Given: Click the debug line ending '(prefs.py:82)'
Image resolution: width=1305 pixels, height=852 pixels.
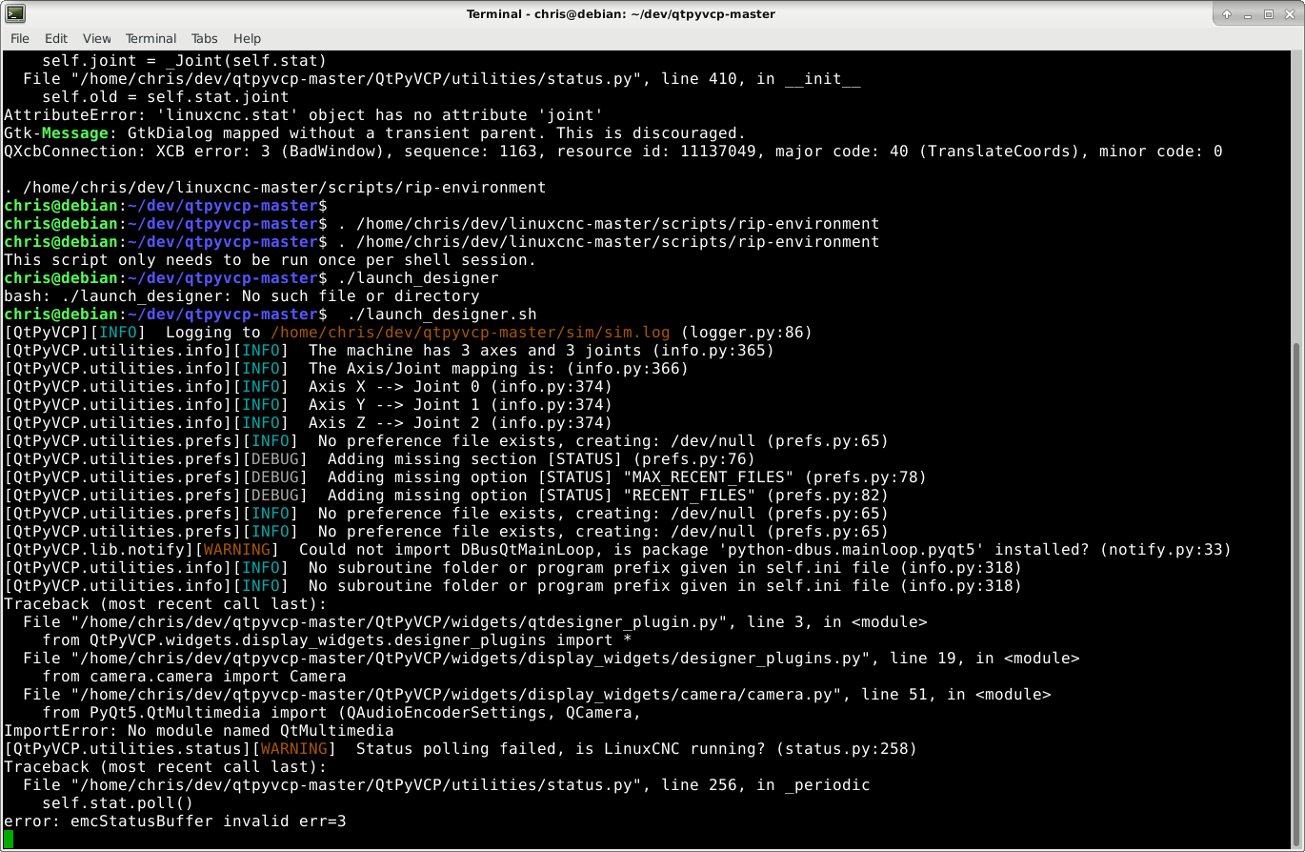Looking at the screenshot, I should pos(446,496).
